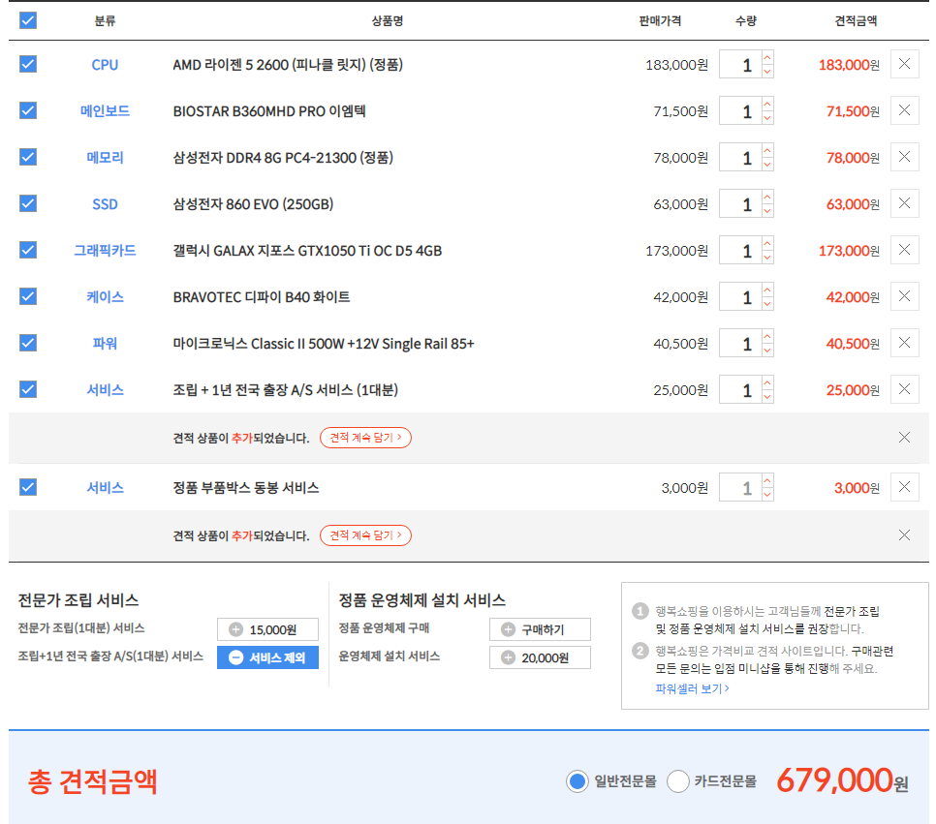Remove the 25,000원 서비스 row with its X
This screenshot has height=824, width=936.
[x=904, y=389]
